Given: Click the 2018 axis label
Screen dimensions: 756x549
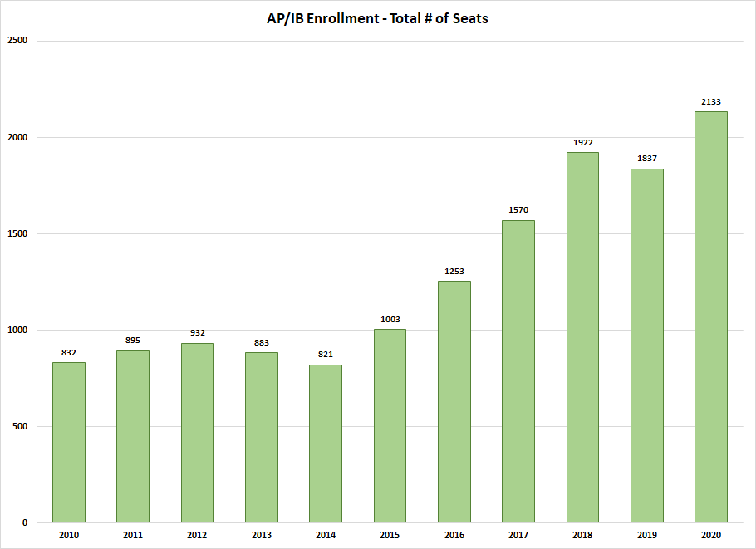Looking at the screenshot, I should click(x=583, y=535).
